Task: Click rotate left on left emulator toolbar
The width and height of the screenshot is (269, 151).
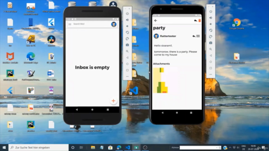Action: click(x=127, y=32)
